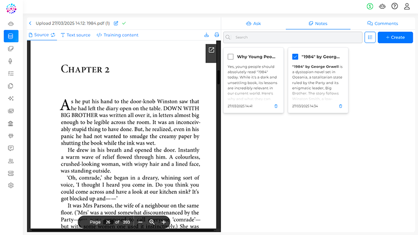The image size is (418, 235).
Task: Click the robot icon in top bar
Action: point(382,6)
